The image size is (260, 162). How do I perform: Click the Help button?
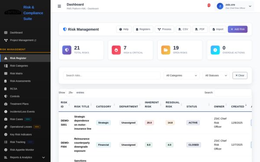(x=124, y=29)
